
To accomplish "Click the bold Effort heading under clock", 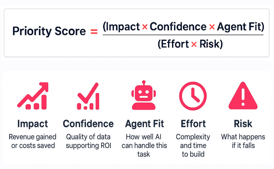I will tap(193, 124).
